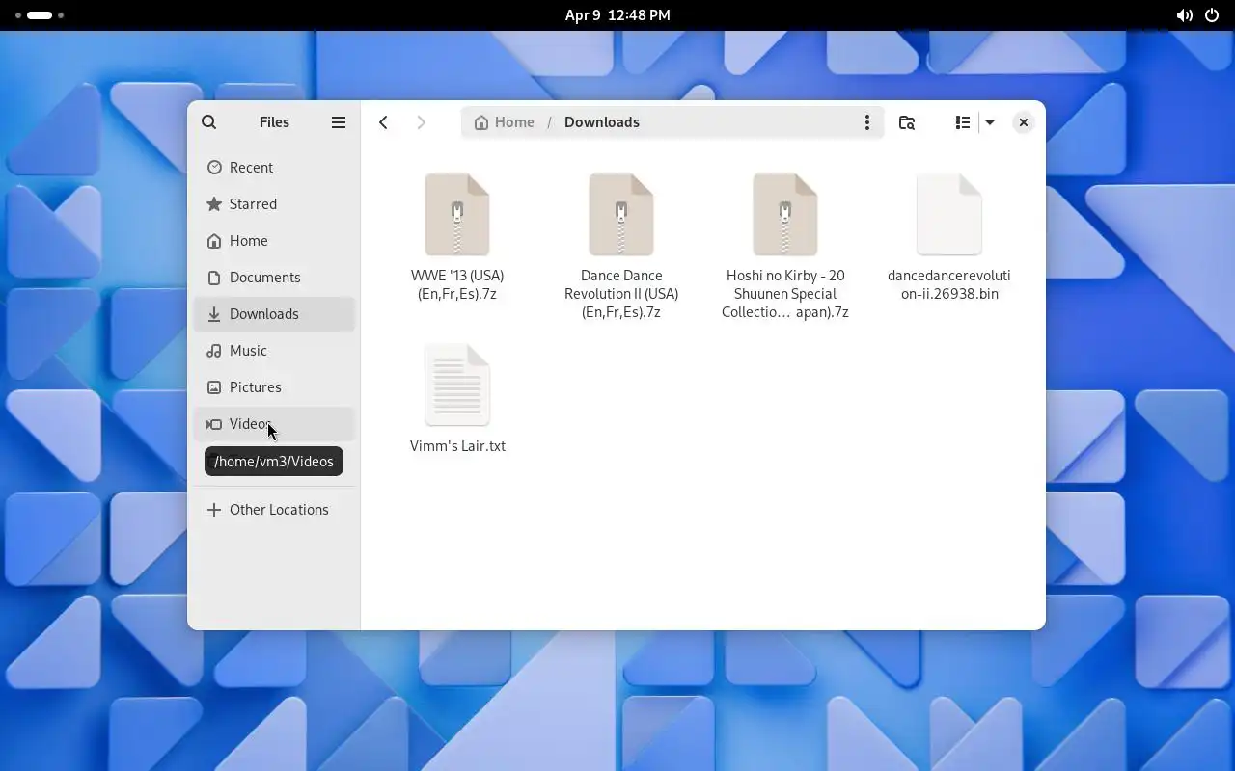Screen dimensions: 1235x771
Task: Select Downloads in the sidebar
Action: click(275, 314)
